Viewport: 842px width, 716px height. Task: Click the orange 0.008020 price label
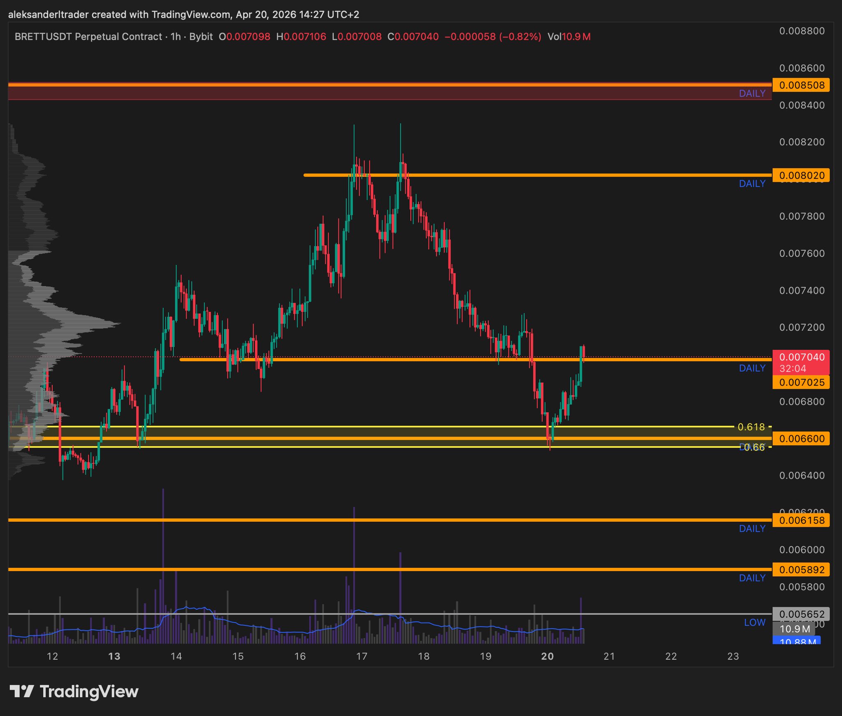[x=801, y=175]
